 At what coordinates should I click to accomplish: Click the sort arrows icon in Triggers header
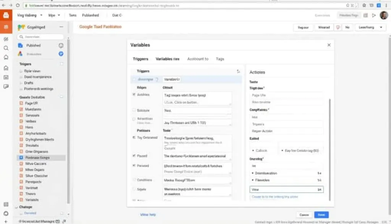[x=238, y=71]
